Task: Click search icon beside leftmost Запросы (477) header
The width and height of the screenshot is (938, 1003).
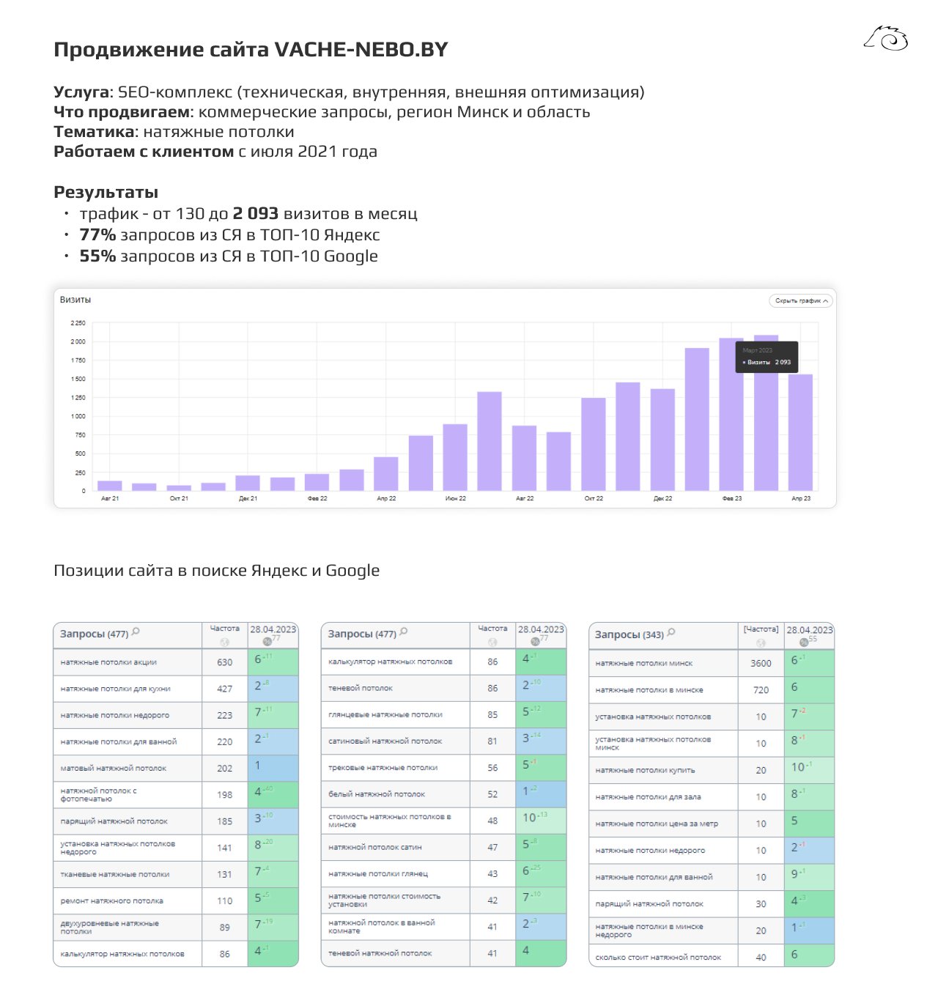Action: point(136,632)
